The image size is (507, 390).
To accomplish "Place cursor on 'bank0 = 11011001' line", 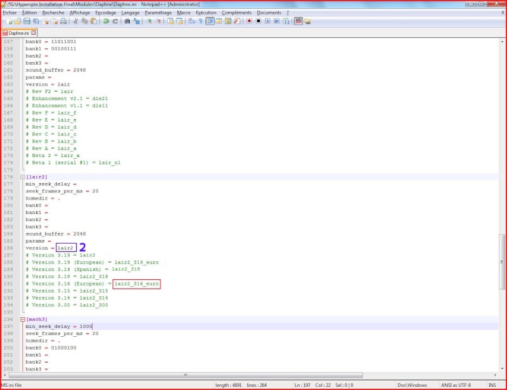I will (51, 42).
